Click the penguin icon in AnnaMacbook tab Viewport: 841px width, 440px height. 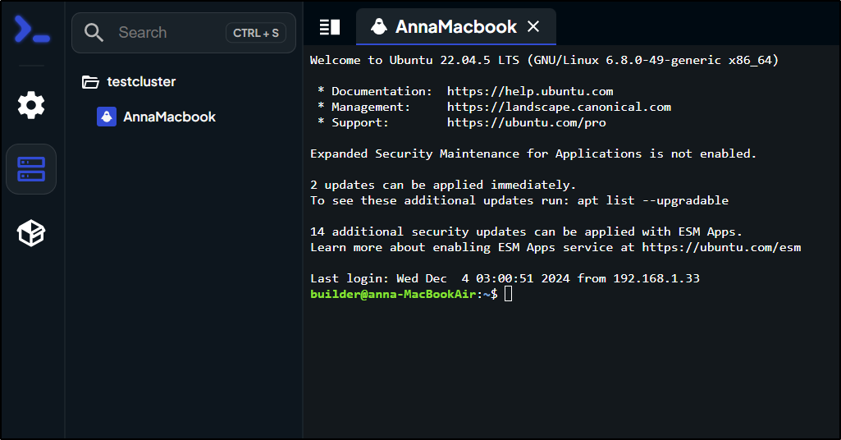pyautogui.click(x=379, y=26)
